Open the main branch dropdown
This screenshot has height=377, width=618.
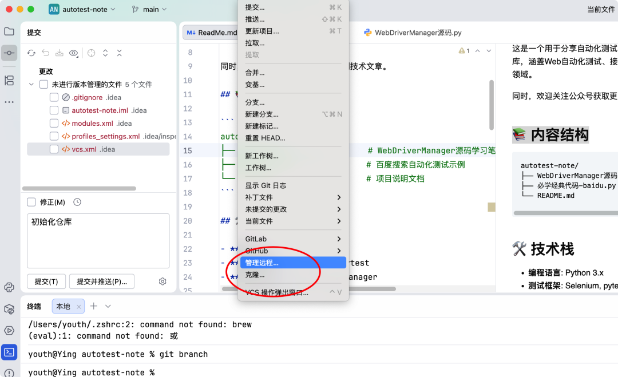[x=155, y=10]
